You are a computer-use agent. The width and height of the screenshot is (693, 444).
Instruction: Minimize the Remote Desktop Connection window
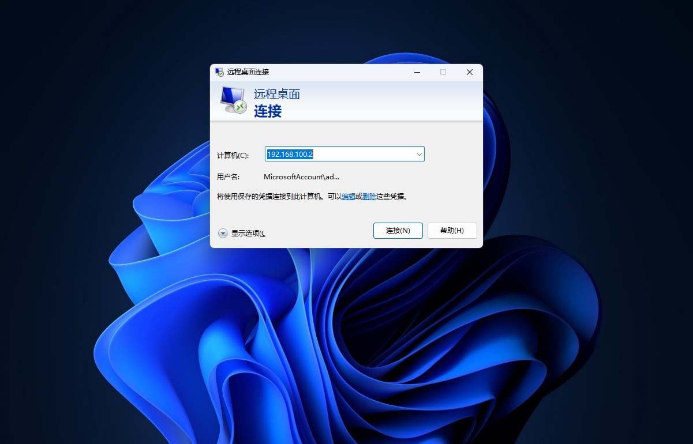click(x=417, y=72)
